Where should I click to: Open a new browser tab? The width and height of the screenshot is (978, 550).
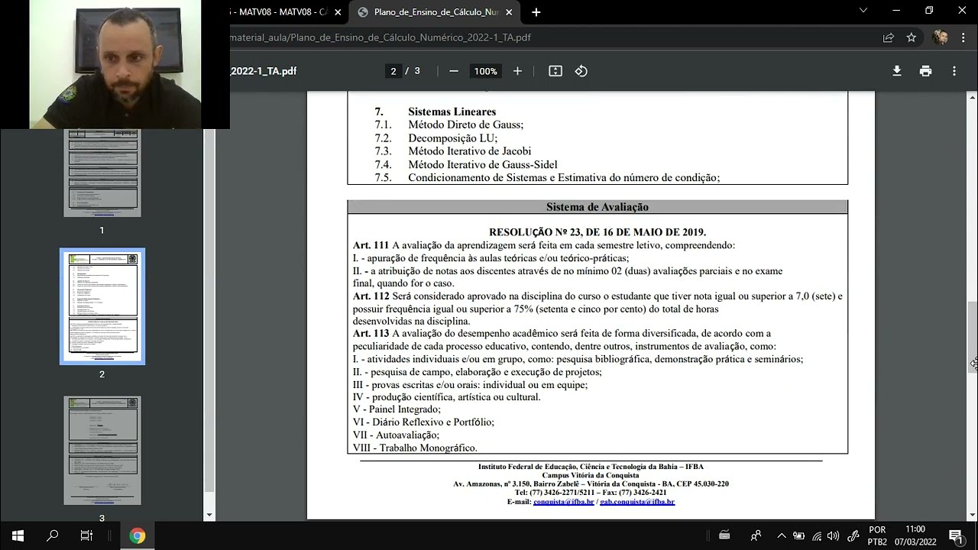(536, 11)
